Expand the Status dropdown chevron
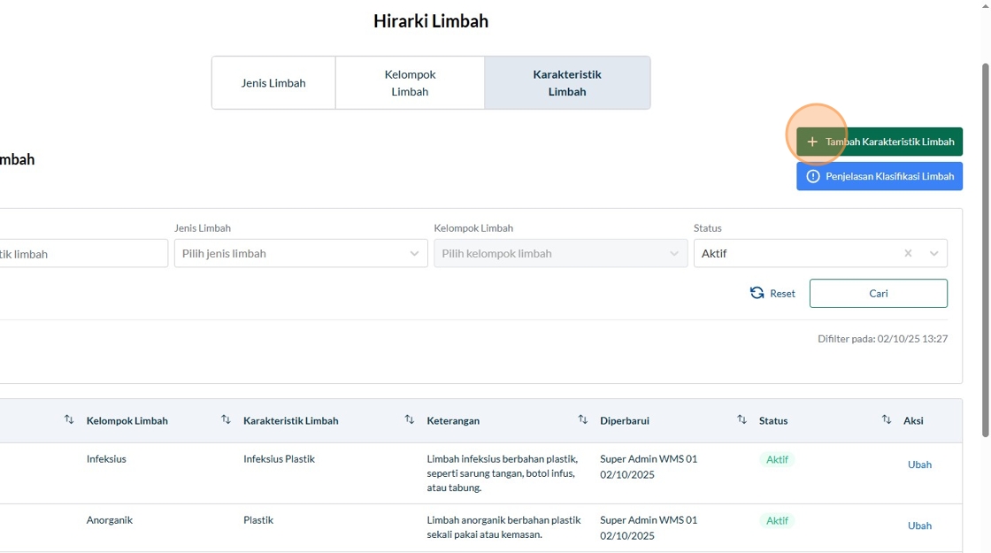 pos(933,253)
